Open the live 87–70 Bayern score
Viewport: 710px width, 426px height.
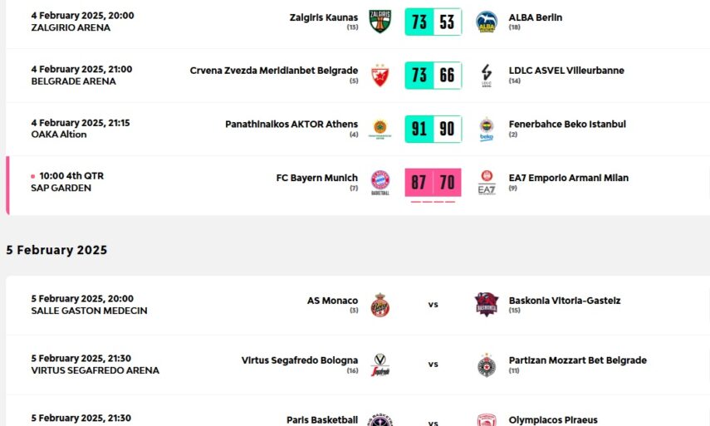433,182
